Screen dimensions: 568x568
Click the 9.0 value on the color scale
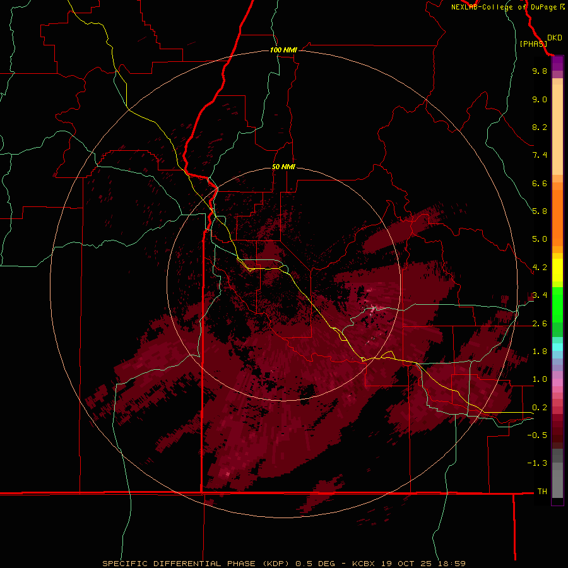(540, 99)
